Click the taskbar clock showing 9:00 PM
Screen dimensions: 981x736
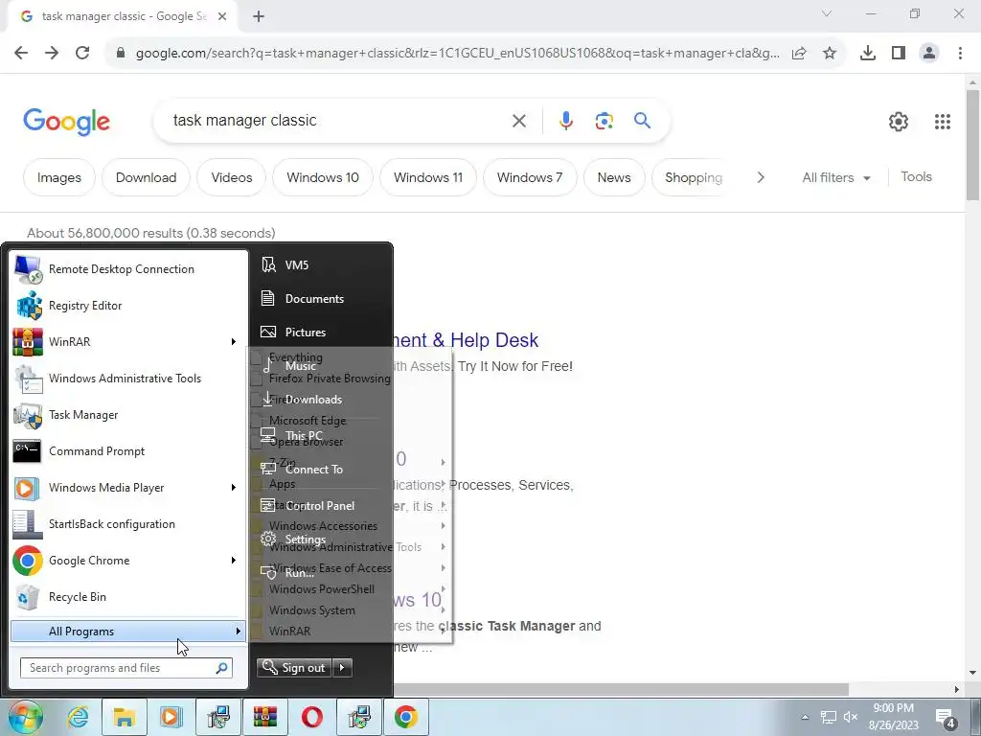(894, 717)
